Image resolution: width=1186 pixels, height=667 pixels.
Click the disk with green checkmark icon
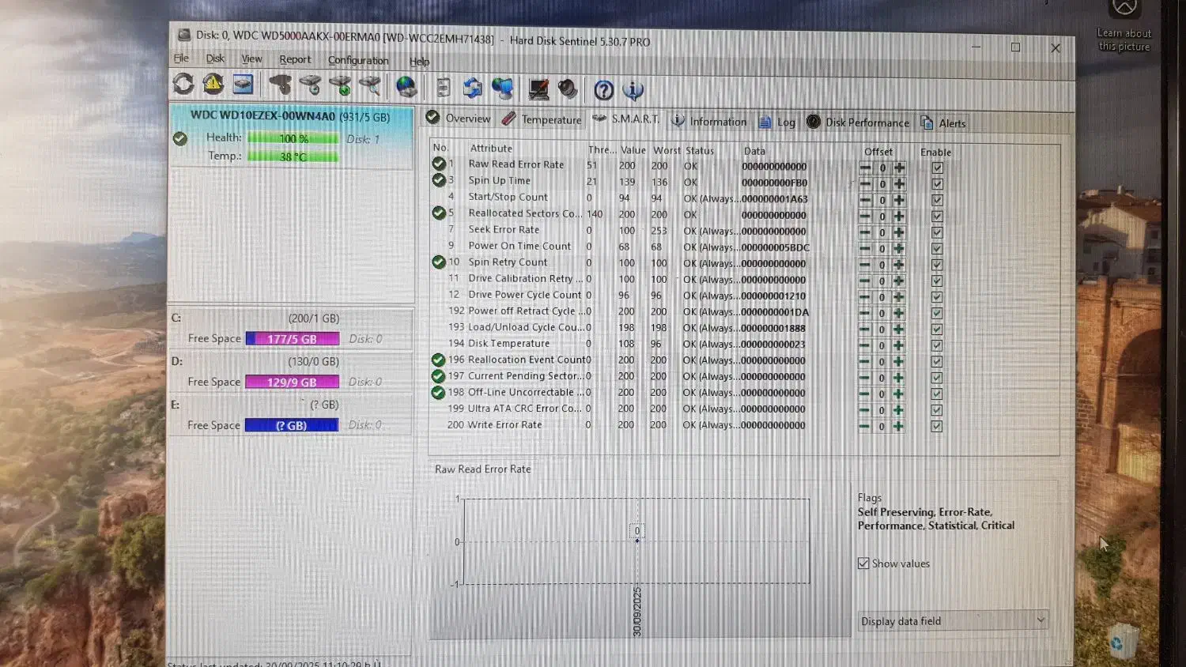(340, 85)
